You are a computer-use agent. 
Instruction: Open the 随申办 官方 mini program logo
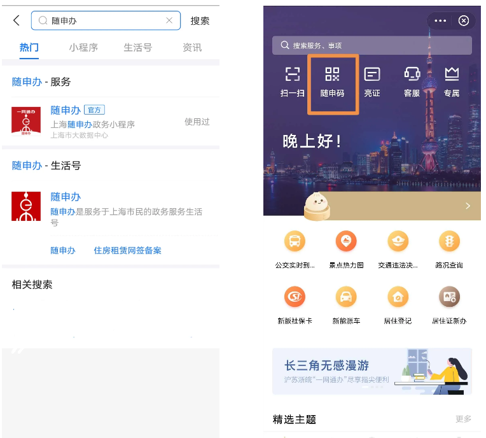click(26, 122)
